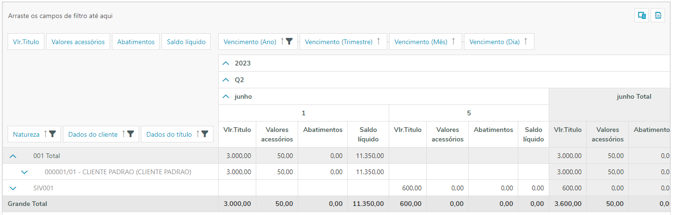Export the pivot grid to XLSX
This screenshot has height=215, width=675.
658,15
